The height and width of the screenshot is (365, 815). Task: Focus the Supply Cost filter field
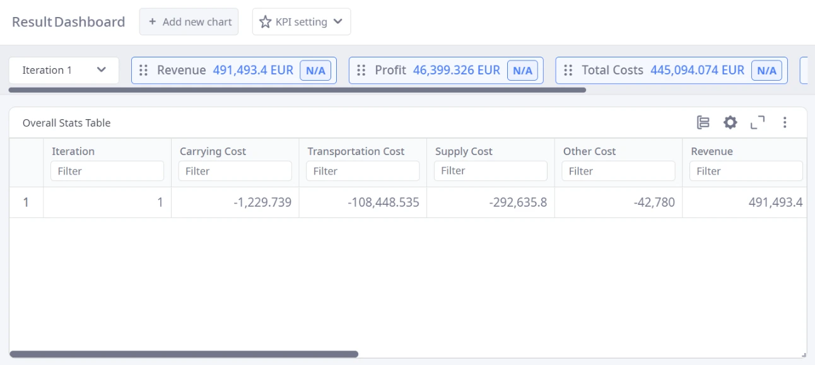[491, 171]
